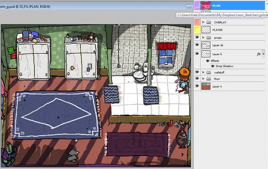The height and width of the screenshot is (169, 268).
Task: Collapse Layer 5 effects arrow beside fx
Action: click(x=263, y=54)
